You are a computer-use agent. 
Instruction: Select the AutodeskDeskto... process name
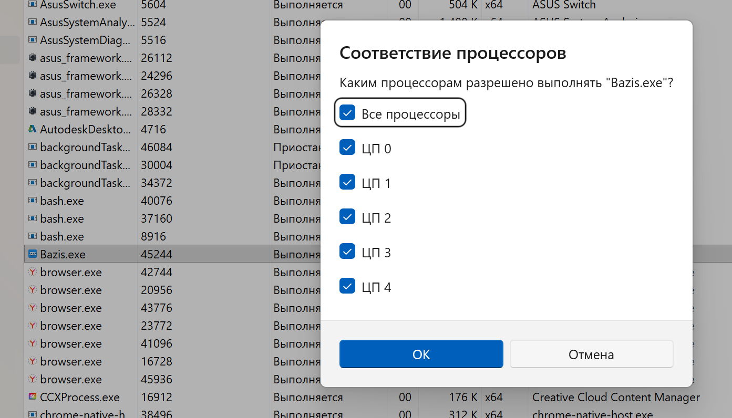(86, 129)
